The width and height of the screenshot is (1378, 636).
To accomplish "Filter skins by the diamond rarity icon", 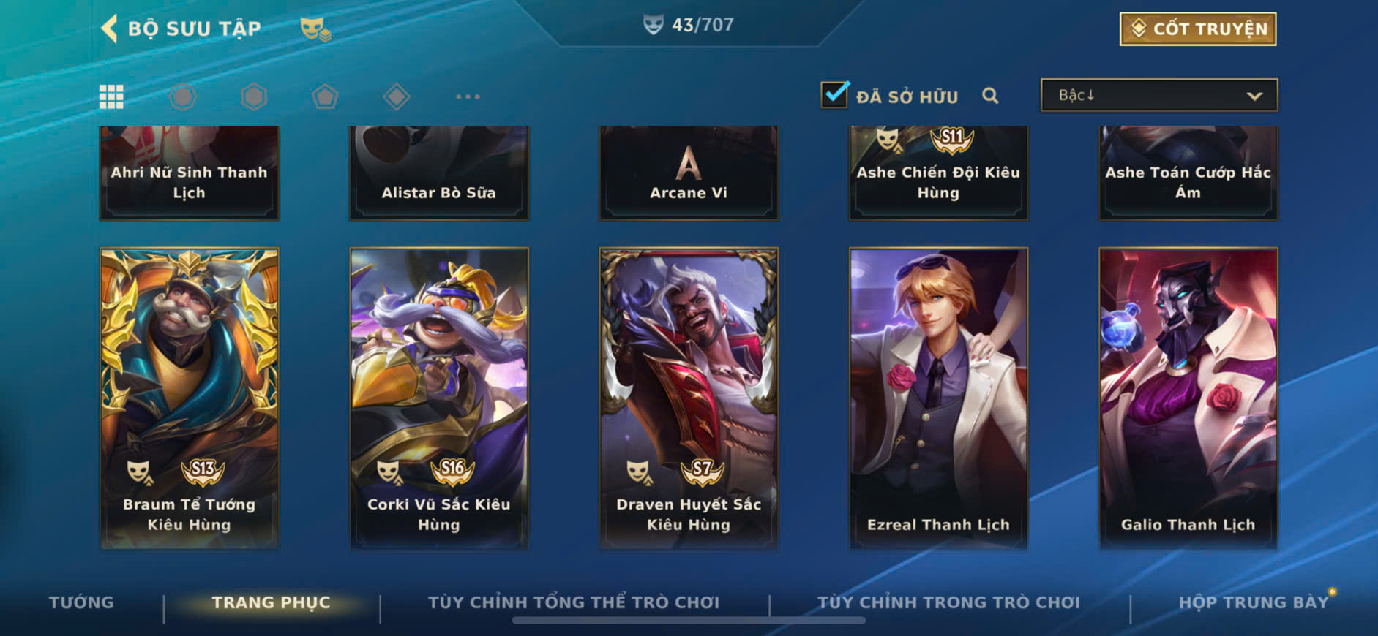I will coord(396,96).
